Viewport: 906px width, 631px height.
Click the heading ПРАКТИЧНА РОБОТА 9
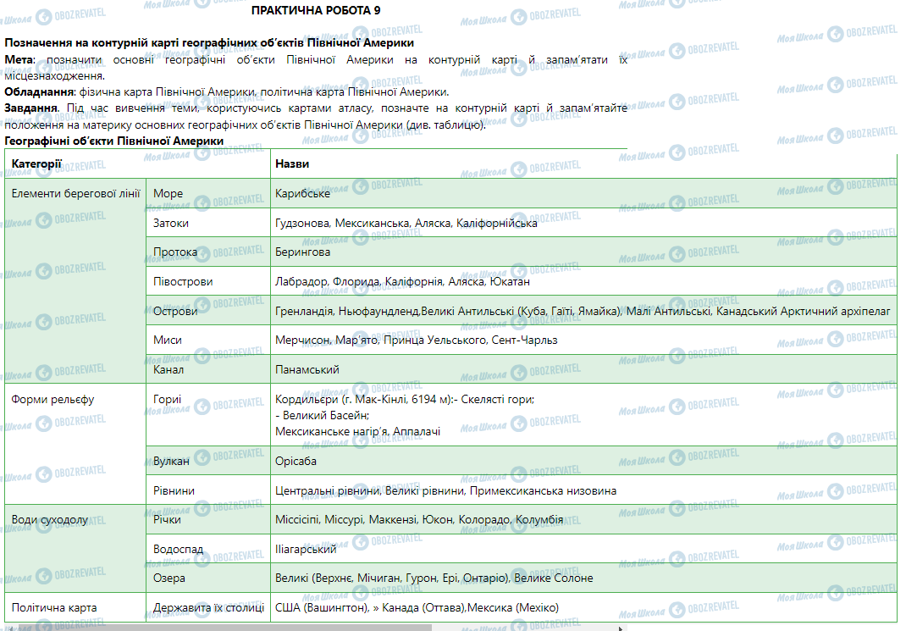click(316, 11)
